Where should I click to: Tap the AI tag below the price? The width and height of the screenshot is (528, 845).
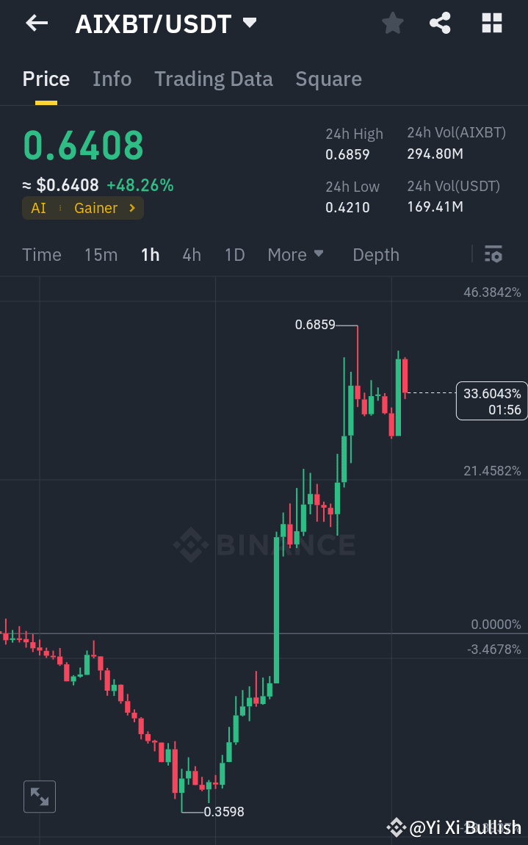click(x=37, y=208)
